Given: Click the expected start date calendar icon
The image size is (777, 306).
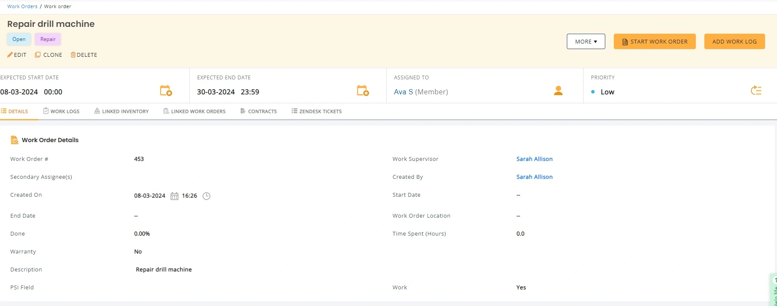Looking at the screenshot, I should pyautogui.click(x=166, y=90).
